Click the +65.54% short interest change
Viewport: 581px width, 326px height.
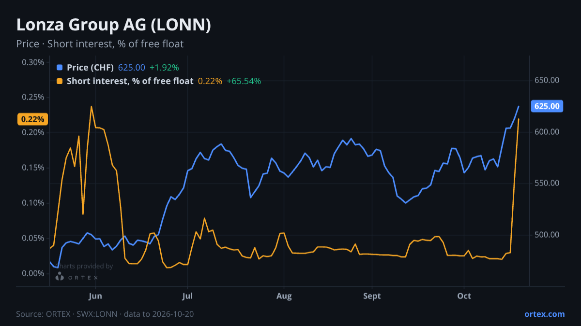pyautogui.click(x=244, y=81)
